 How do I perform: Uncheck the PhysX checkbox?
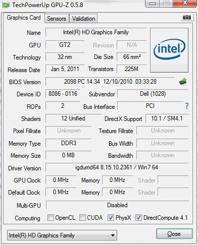[x=111, y=218]
